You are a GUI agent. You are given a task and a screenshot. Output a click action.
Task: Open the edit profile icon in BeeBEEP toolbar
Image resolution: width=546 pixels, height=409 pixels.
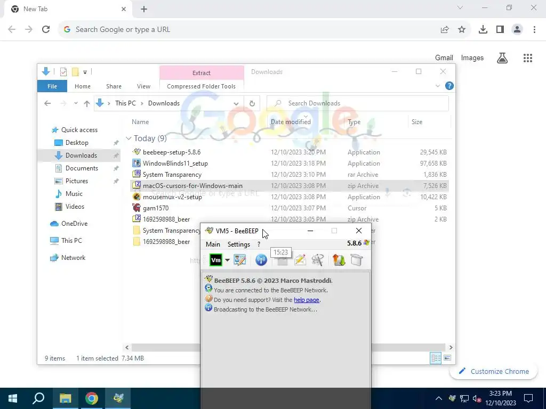[x=239, y=260]
